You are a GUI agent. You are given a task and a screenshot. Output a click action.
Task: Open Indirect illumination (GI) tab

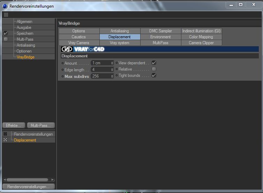(202, 31)
